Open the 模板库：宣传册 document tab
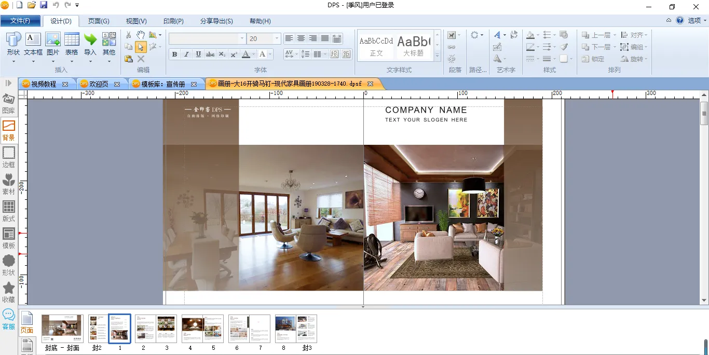Screen dimensions: 709x355 pos(163,84)
